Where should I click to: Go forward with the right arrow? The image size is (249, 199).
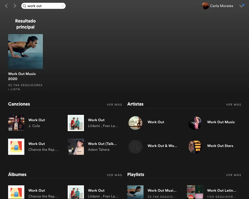[15, 6]
